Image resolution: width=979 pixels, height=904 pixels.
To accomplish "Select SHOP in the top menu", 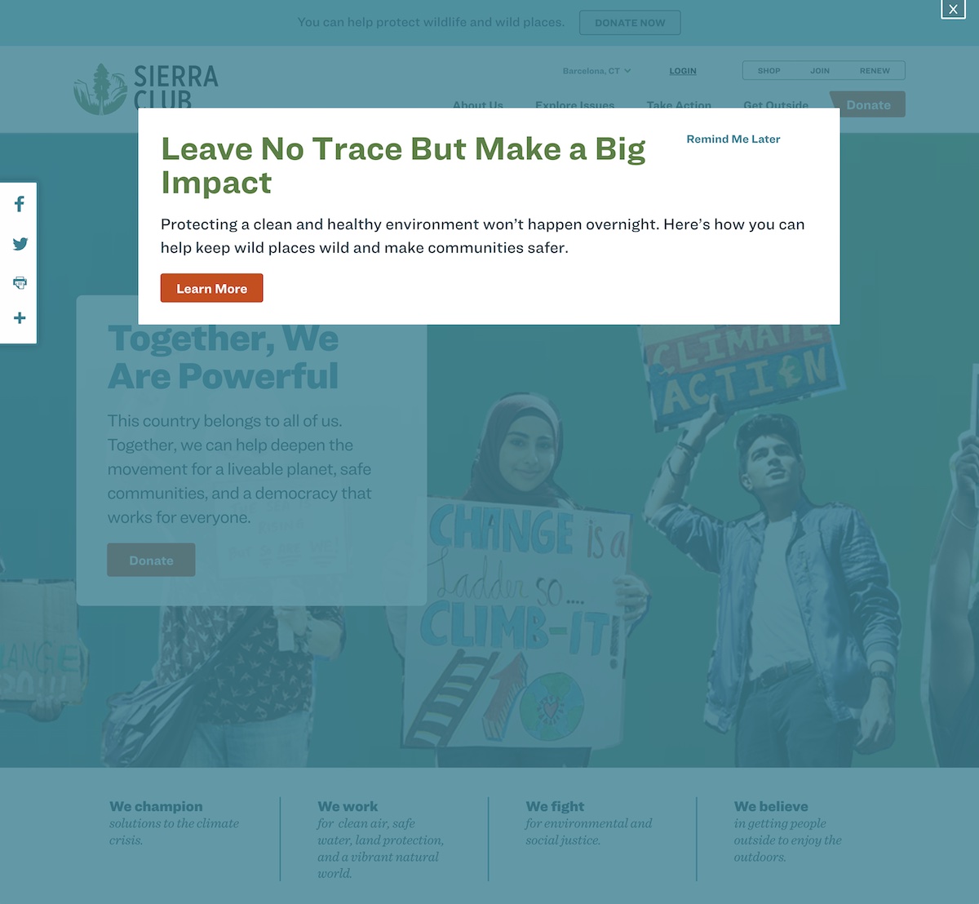I will click(769, 71).
